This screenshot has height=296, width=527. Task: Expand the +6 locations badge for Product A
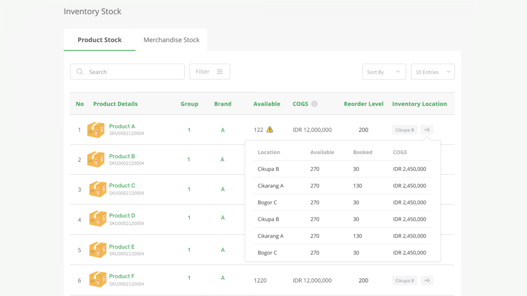coord(427,130)
